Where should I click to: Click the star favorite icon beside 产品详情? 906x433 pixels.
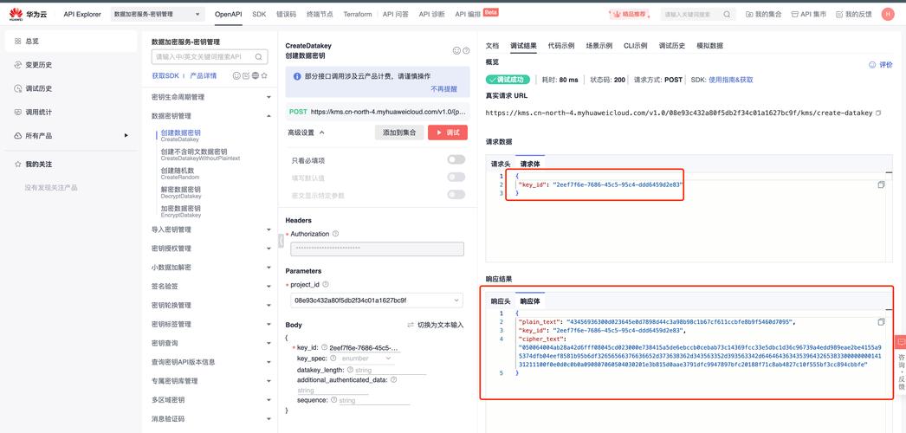[x=264, y=75]
